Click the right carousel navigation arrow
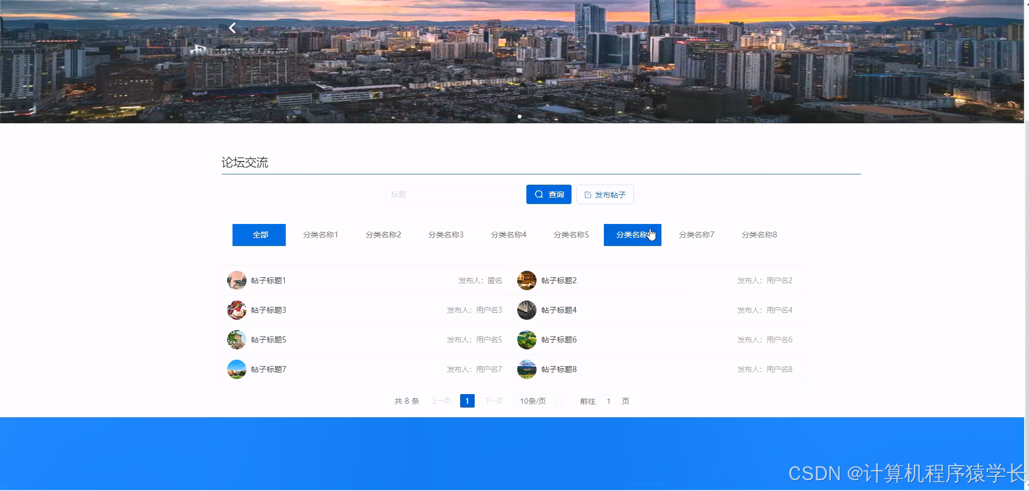The width and height of the screenshot is (1029, 491). click(x=793, y=27)
